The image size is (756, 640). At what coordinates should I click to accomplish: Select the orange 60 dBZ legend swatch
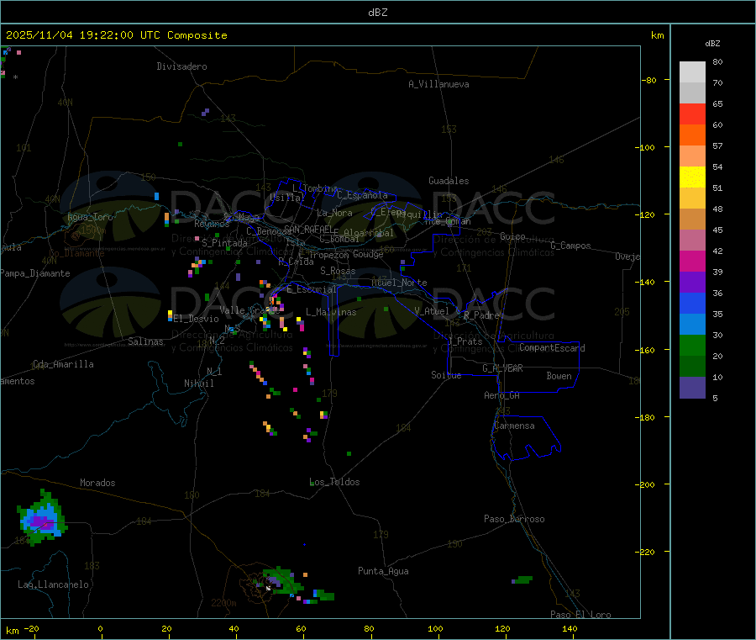[x=692, y=135]
